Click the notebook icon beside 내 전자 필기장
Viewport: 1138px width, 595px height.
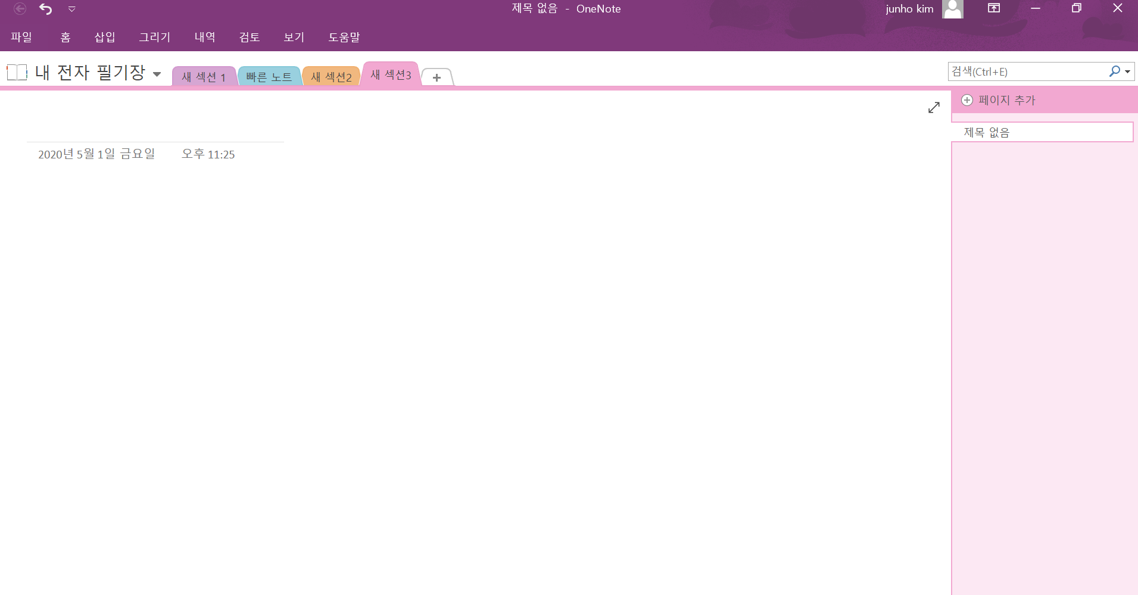[17, 73]
